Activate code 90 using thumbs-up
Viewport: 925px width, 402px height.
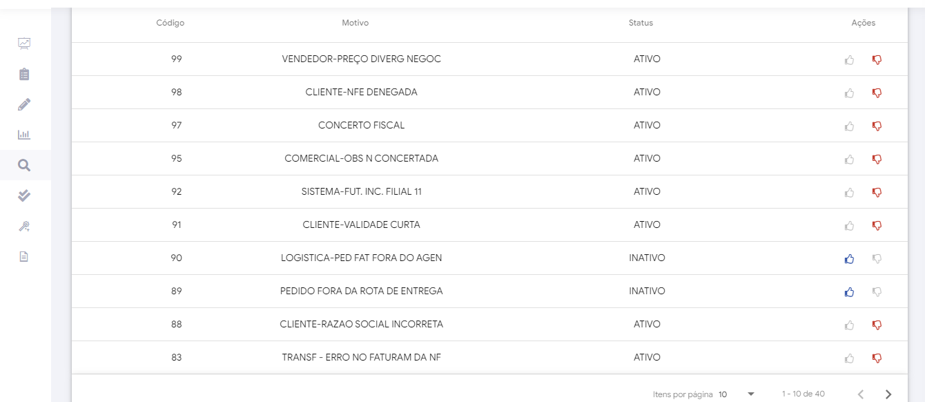849,259
